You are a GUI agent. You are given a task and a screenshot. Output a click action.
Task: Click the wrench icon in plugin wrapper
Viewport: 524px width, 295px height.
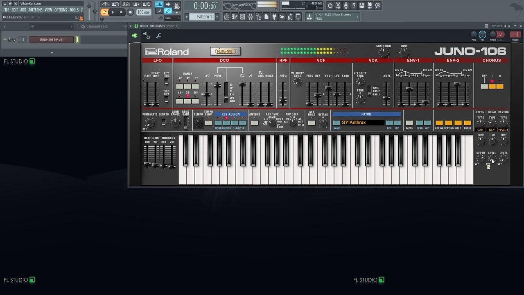pos(159,36)
